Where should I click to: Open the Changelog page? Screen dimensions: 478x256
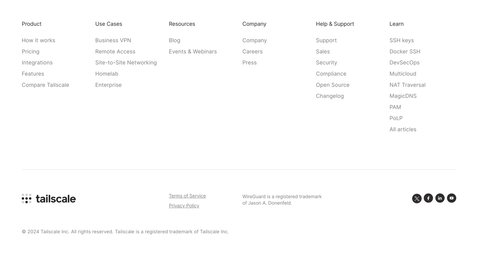pyautogui.click(x=330, y=96)
